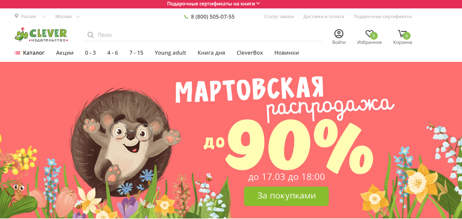
Task: Expand the gift certificates top banner chevron
Action: pyautogui.click(x=258, y=4)
